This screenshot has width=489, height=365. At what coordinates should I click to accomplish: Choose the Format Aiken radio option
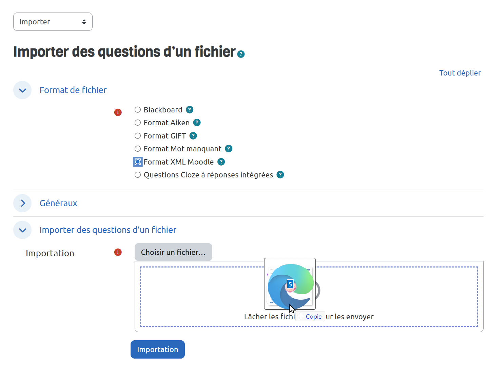pyautogui.click(x=138, y=123)
